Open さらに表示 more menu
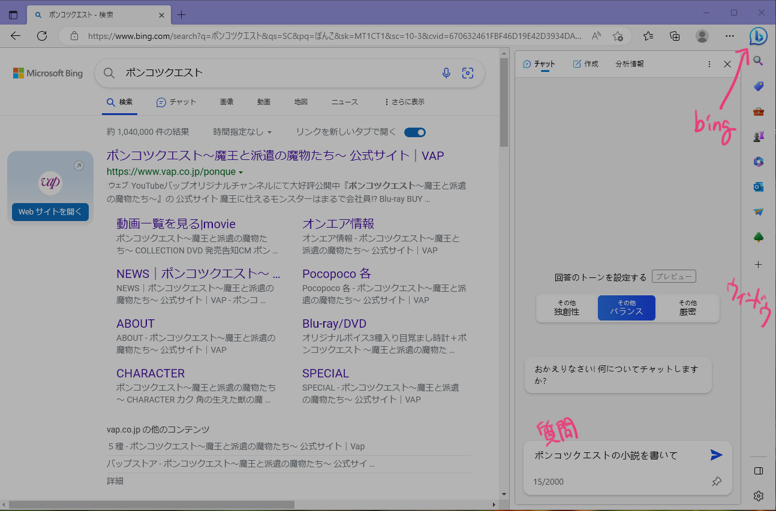Viewport: 776px width, 511px height. (404, 102)
